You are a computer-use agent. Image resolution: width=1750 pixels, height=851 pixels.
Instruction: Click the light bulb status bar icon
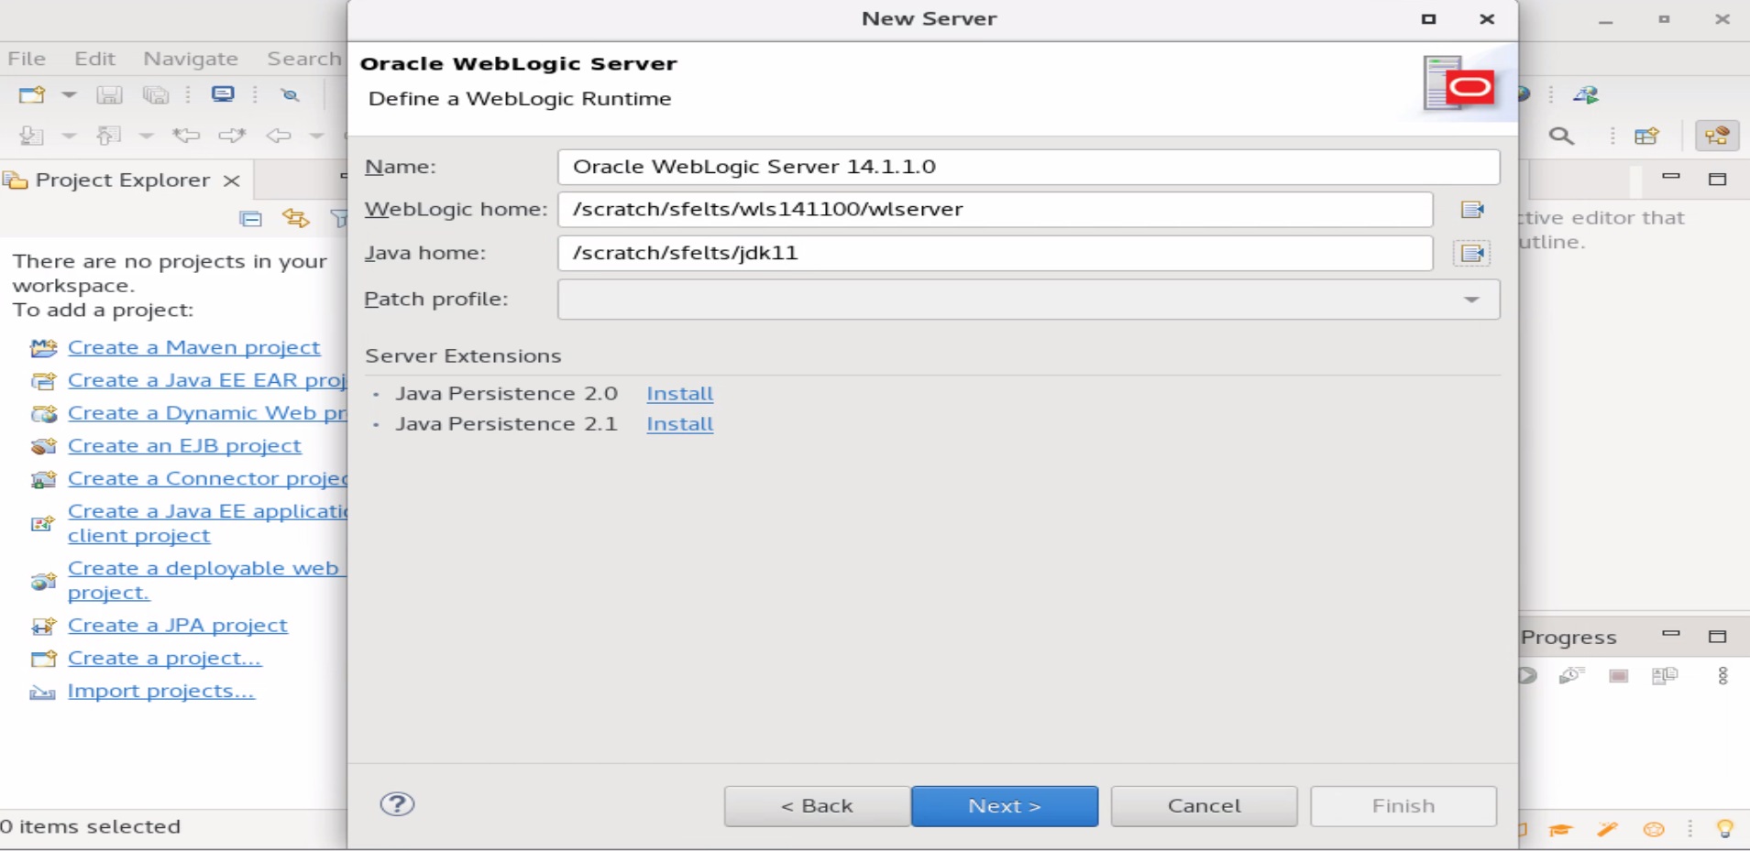pos(1724,830)
